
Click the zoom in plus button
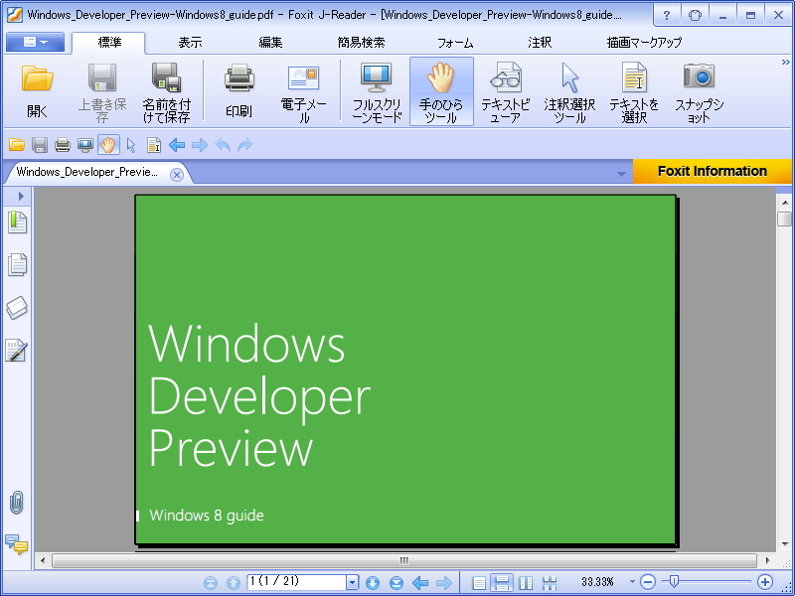click(764, 582)
